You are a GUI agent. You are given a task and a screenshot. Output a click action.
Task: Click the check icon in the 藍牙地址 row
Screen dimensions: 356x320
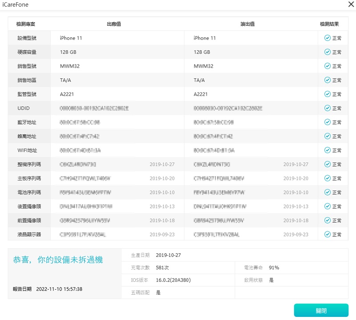point(327,122)
